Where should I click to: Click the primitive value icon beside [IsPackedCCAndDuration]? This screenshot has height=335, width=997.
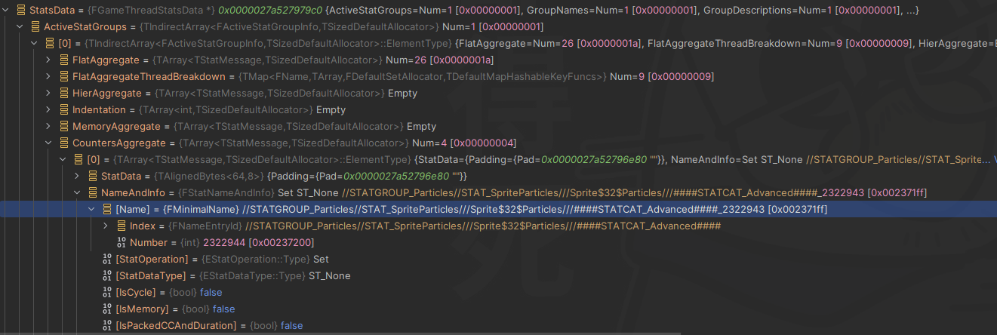[106, 326]
